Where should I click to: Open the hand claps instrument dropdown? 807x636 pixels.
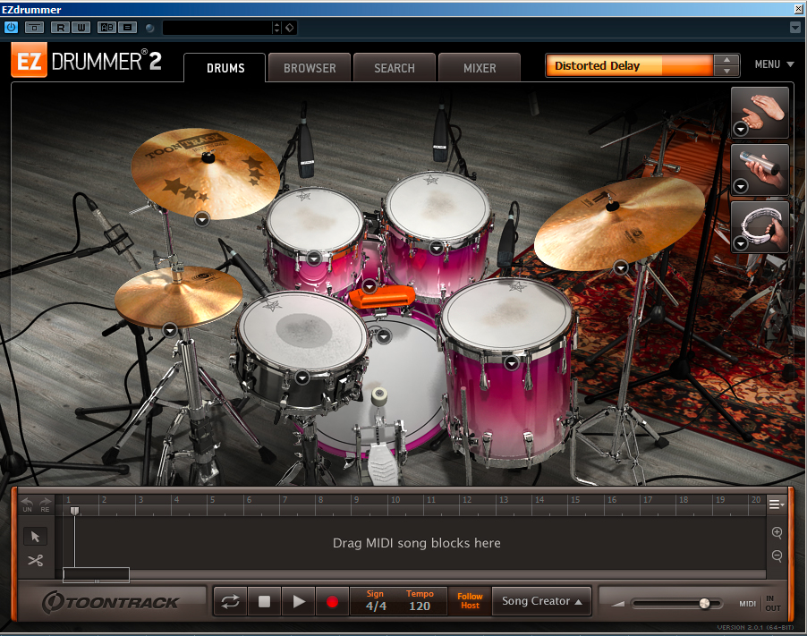tap(741, 129)
